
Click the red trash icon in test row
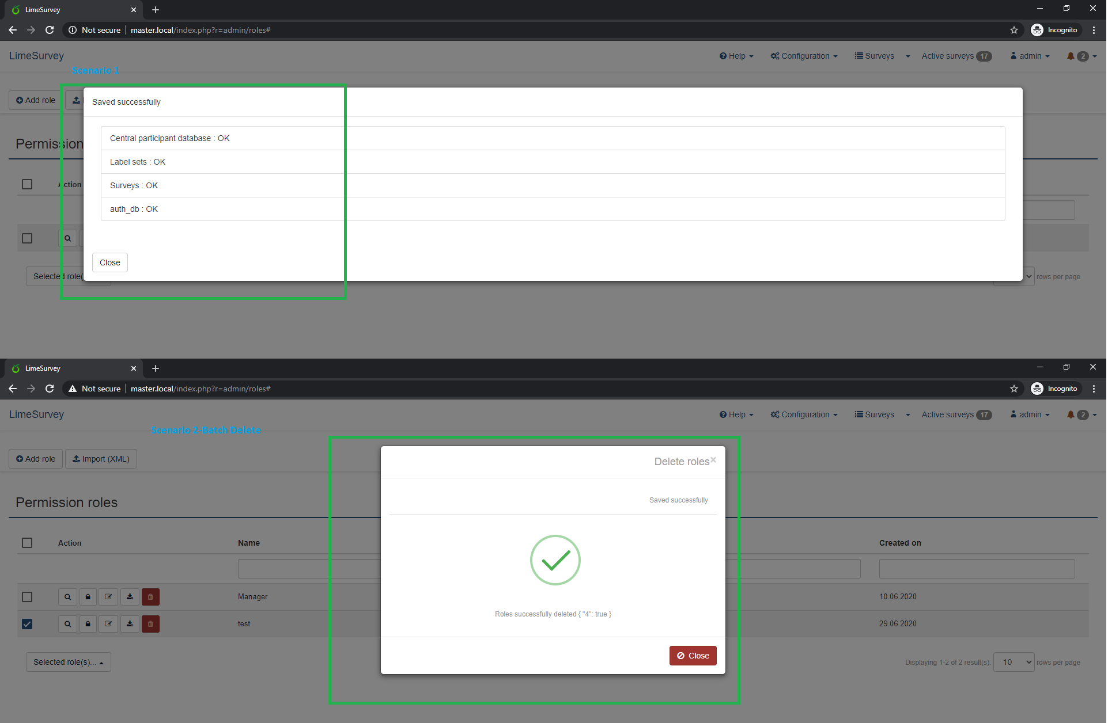click(x=150, y=624)
